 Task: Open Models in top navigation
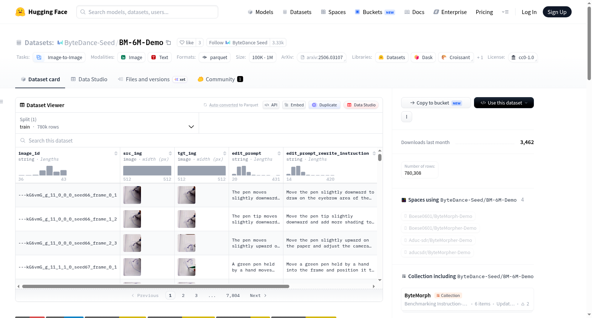point(260,12)
